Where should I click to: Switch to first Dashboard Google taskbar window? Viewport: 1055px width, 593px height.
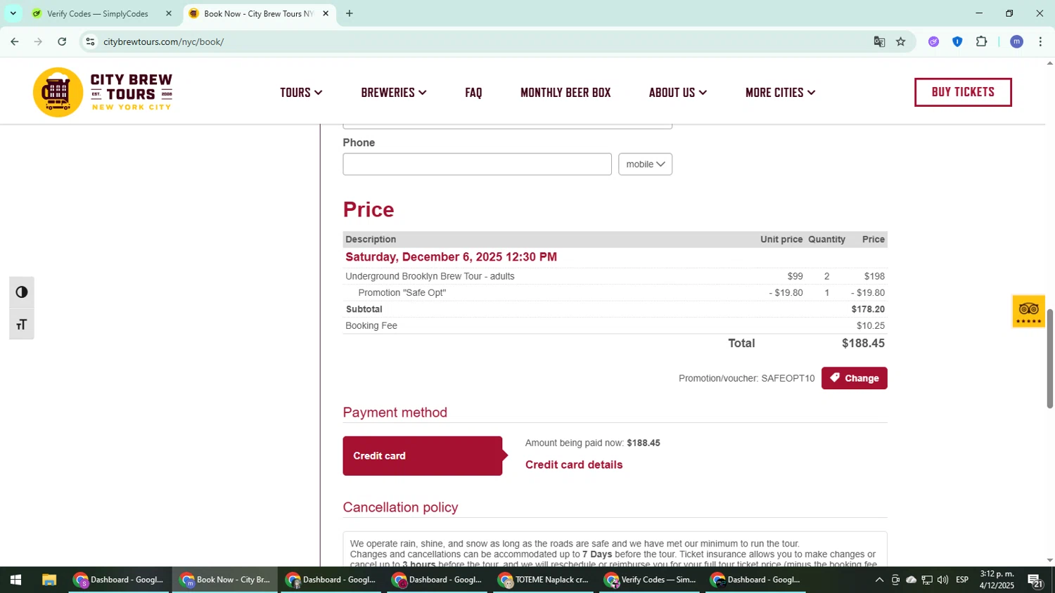[x=119, y=580]
